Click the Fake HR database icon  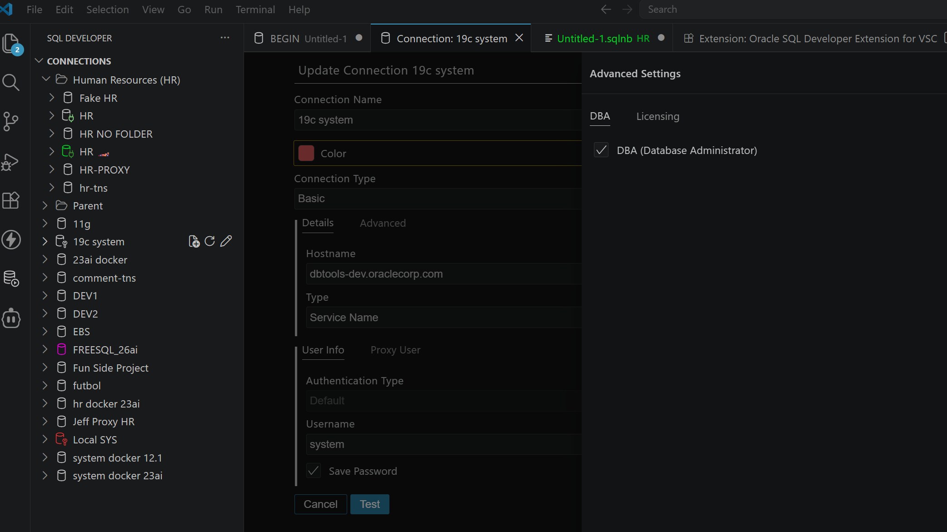coord(68,98)
